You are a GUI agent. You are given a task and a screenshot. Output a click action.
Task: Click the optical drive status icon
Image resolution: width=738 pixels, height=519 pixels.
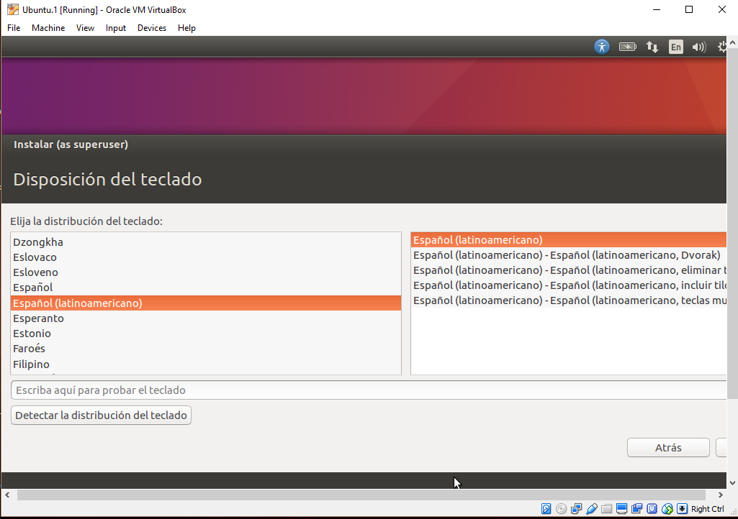[x=562, y=508]
